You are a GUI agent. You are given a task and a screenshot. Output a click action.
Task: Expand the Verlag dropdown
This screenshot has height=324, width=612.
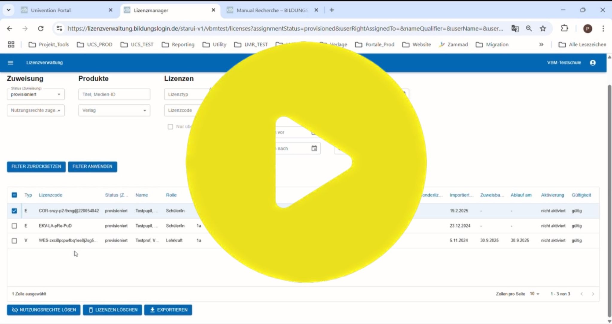114,110
